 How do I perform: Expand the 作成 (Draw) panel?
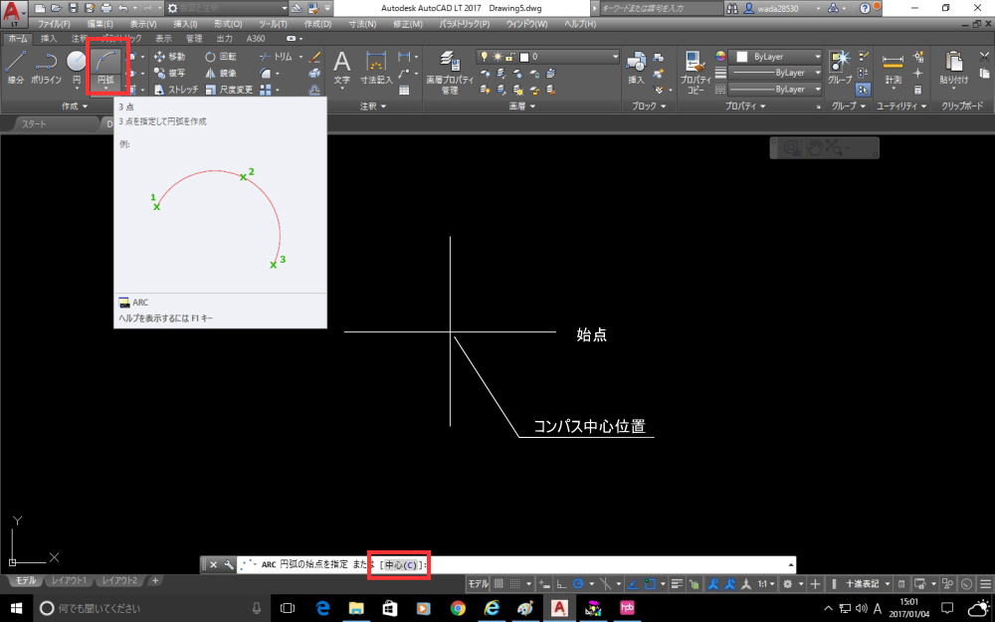(x=75, y=106)
